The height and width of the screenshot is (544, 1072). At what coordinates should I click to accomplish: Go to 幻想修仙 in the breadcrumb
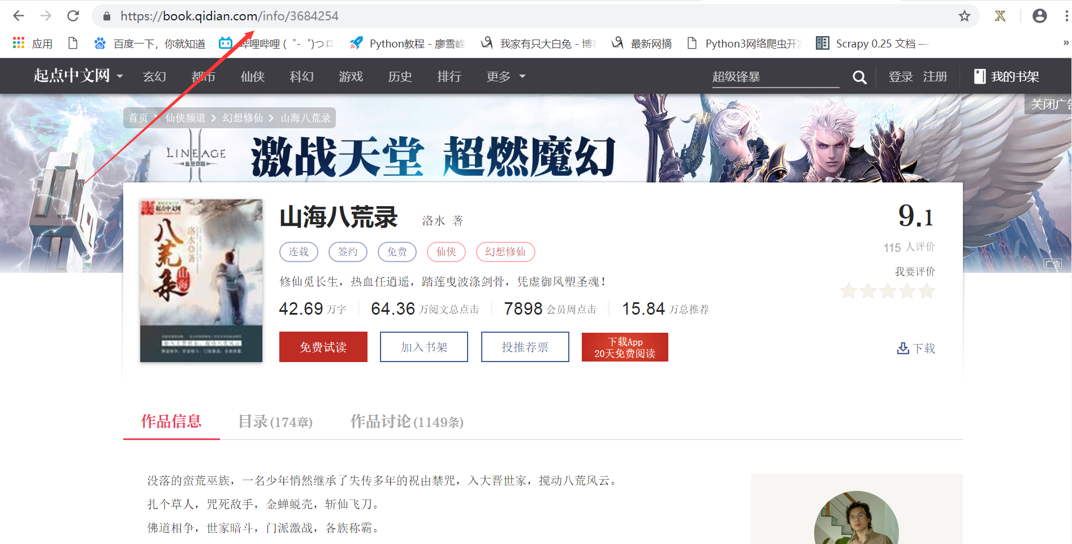pyautogui.click(x=243, y=117)
